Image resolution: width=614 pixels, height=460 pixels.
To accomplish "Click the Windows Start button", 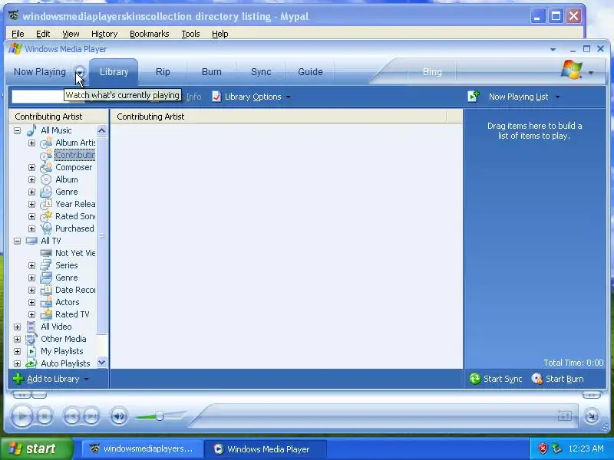I will [x=36, y=449].
